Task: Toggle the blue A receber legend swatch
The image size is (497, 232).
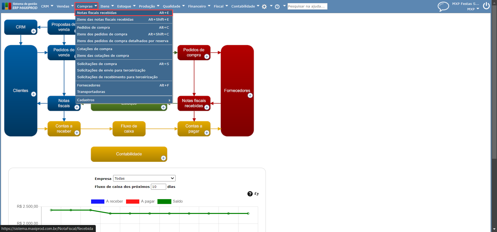Action: 98,201
